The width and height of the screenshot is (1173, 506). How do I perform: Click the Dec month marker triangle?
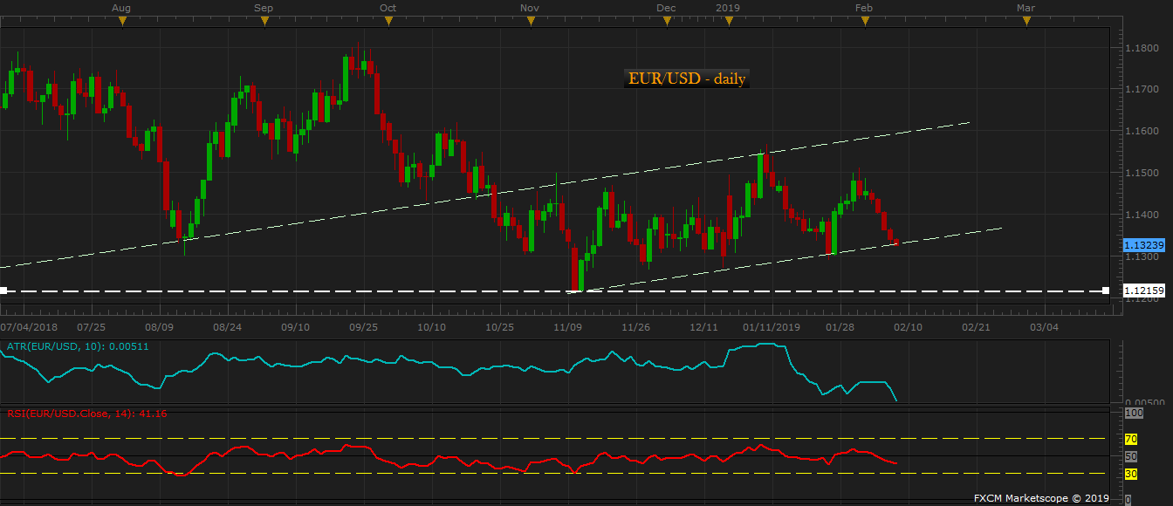click(x=667, y=22)
